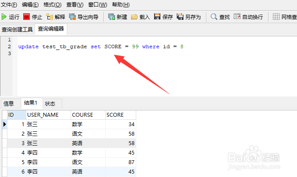
Task: Toggle auto word wrap (自动换行) icon
Action: pyautogui.click(x=237, y=16)
